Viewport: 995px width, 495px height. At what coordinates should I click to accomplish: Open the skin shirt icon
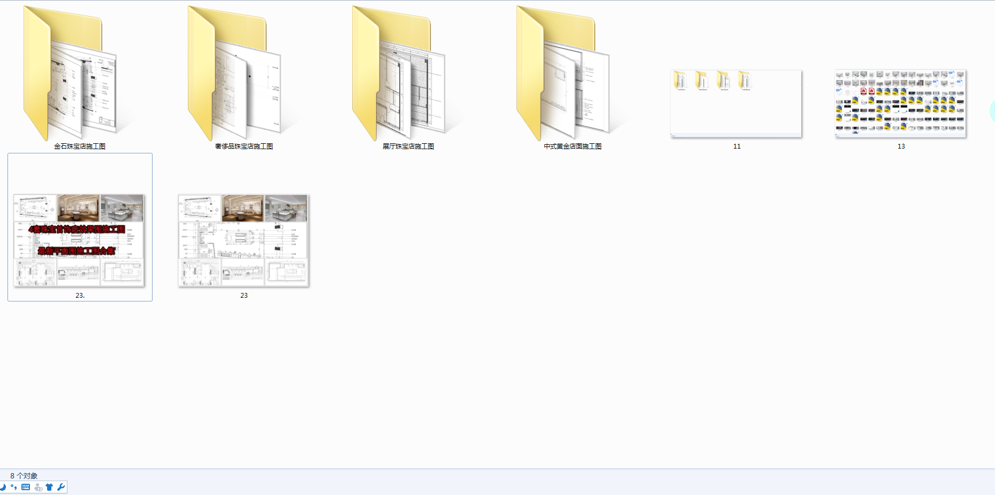coord(49,487)
